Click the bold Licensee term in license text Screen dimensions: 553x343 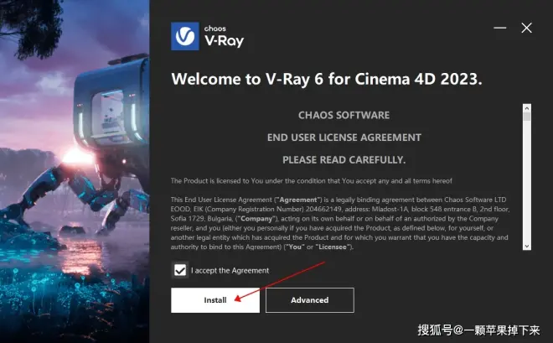pos(333,247)
